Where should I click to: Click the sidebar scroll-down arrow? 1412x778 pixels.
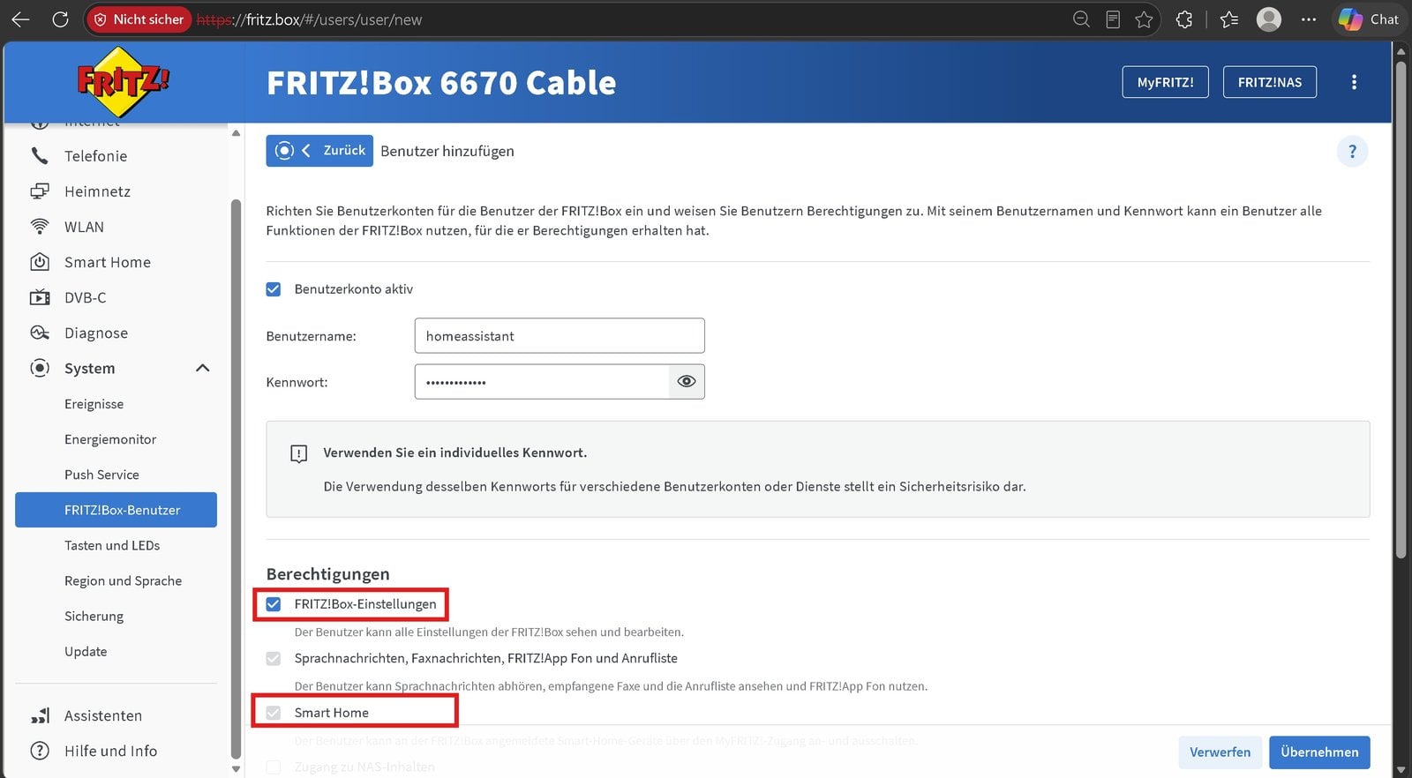[236, 769]
